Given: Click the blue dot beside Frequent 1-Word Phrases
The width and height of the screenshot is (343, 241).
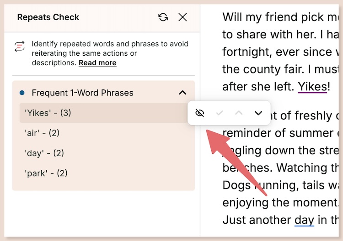Looking at the screenshot, I should click(x=22, y=93).
